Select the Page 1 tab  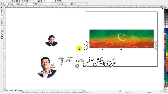22,91
